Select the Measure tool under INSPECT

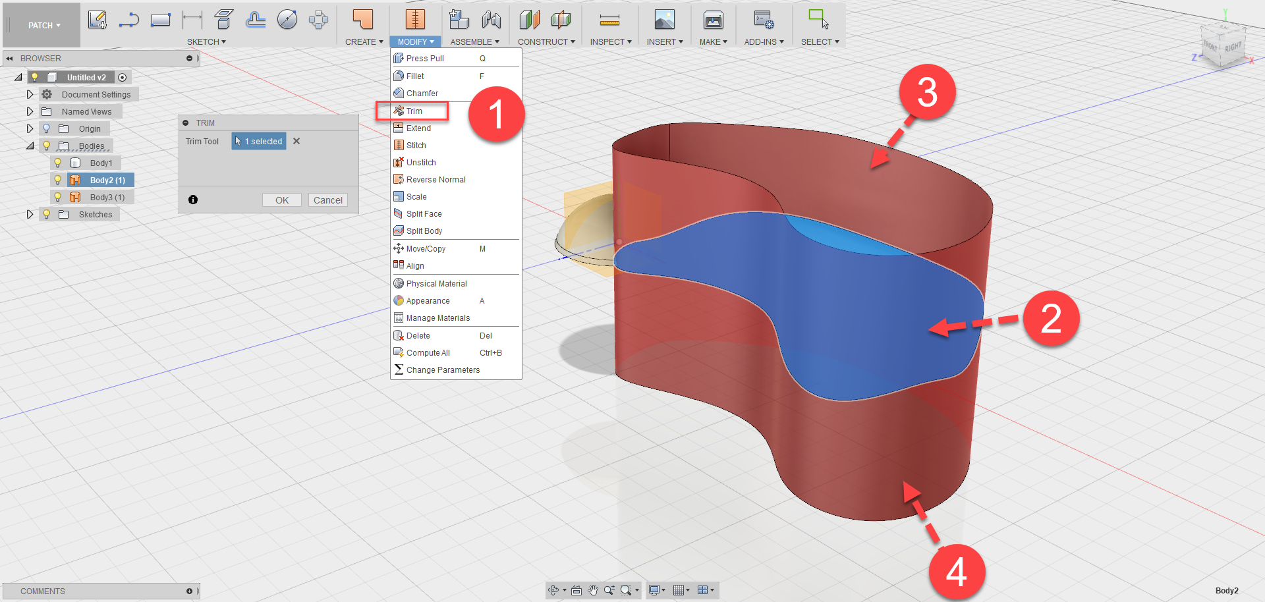(609, 19)
